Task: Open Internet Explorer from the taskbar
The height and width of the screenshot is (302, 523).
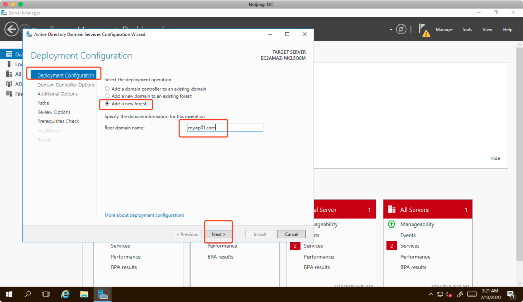Action: [65, 294]
